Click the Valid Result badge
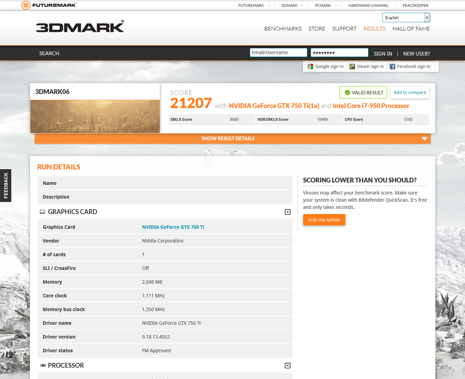465x379 pixels. click(363, 93)
